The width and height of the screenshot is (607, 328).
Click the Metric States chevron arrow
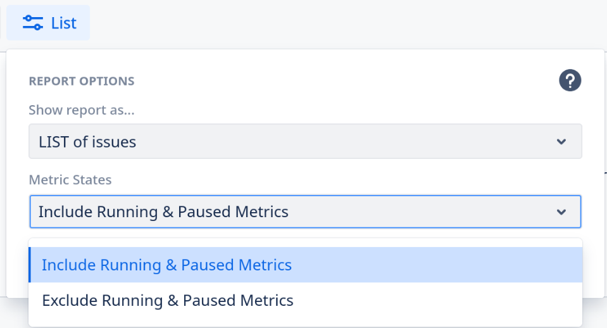click(x=561, y=212)
